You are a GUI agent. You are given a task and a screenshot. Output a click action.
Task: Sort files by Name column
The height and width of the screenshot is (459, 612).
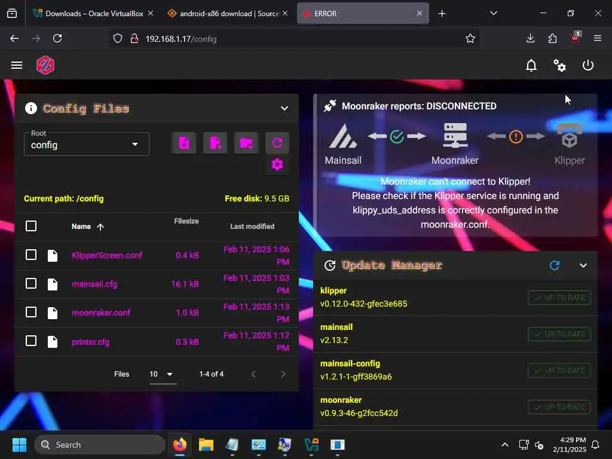[x=87, y=227]
